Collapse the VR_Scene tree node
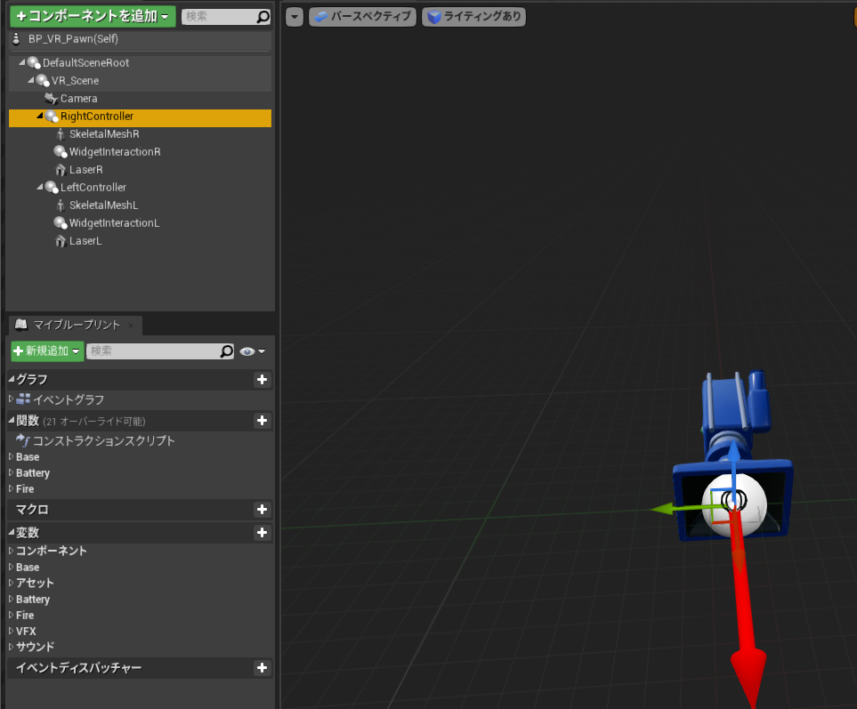 click(x=31, y=80)
